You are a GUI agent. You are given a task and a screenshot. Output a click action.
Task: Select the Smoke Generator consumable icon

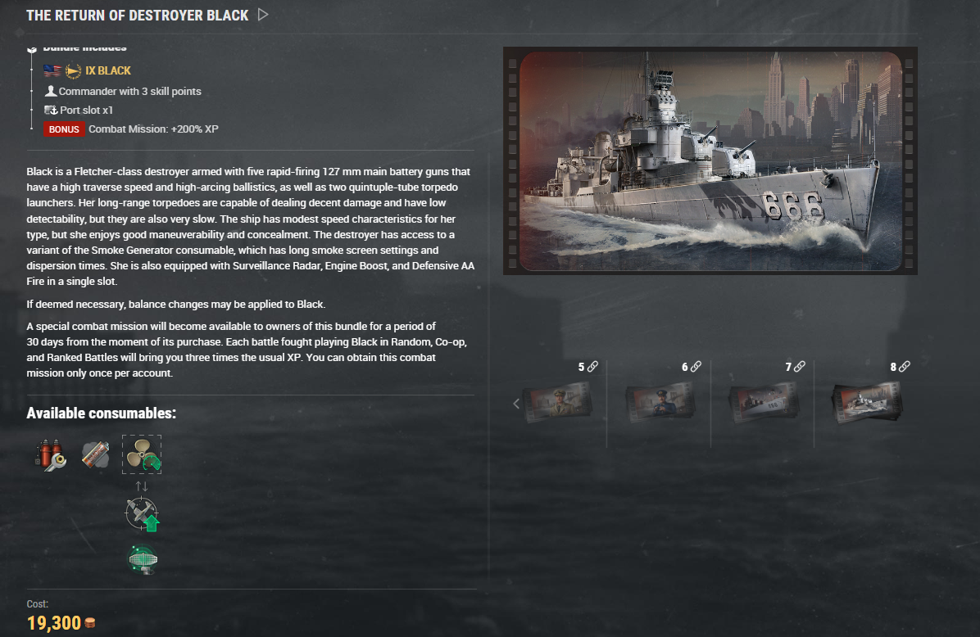coord(96,454)
